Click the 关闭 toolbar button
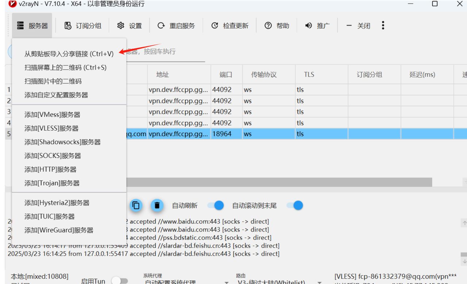 click(x=358, y=26)
